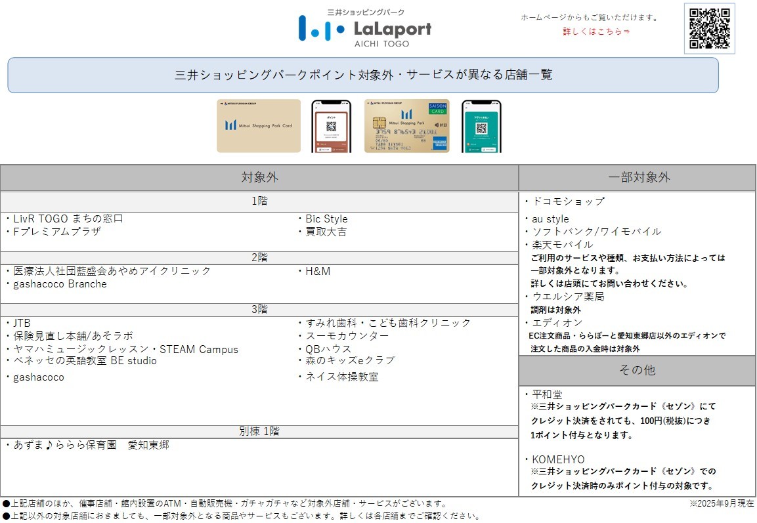The width and height of the screenshot is (757, 523).
Task: Click the beige Mitsui Shopping Park Card image
Action: click(x=259, y=126)
